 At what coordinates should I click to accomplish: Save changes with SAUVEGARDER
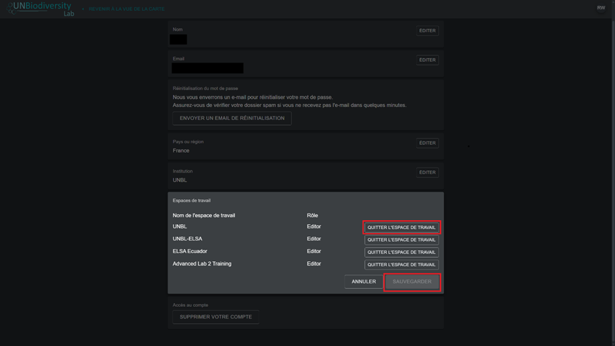click(x=412, y=281)
